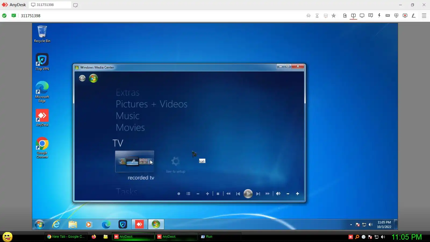Launch Firefox from local taskbar
This screenshot has height=242, width=430.
click(94, 237)
